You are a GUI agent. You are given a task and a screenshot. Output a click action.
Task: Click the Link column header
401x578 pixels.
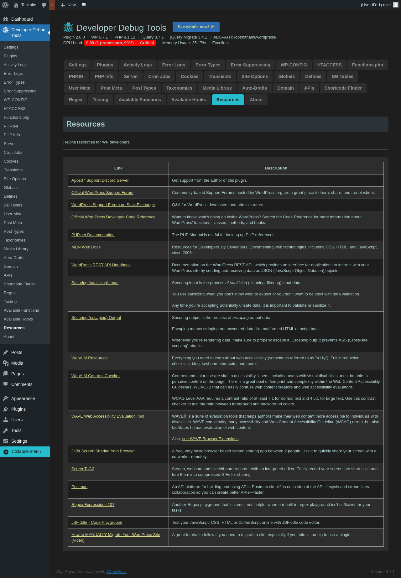point(118,168)
